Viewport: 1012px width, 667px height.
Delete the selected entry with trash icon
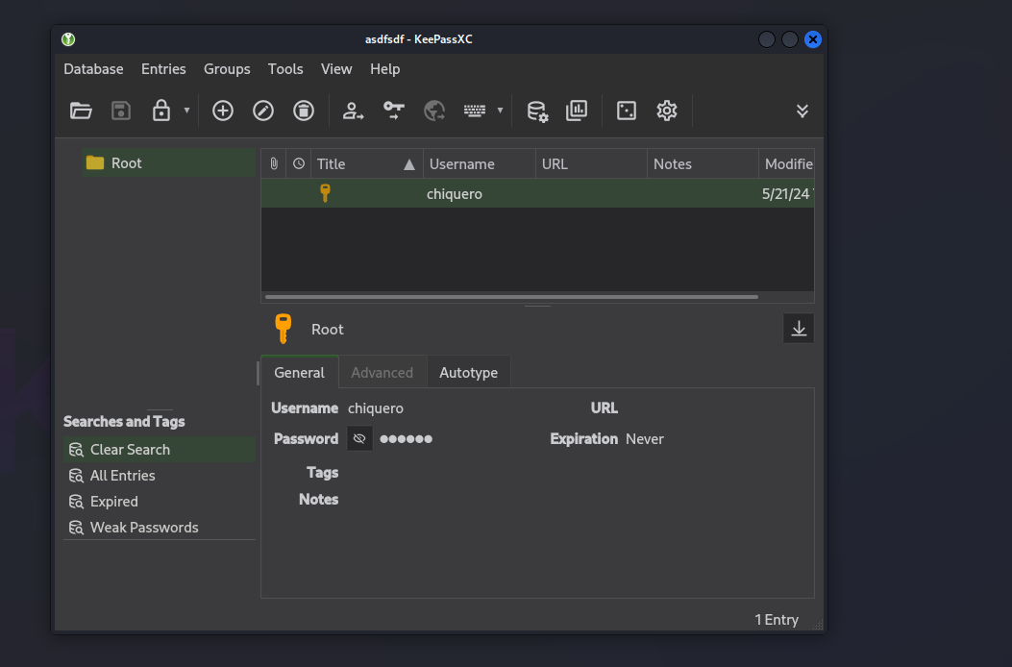[x=304, y=111]
